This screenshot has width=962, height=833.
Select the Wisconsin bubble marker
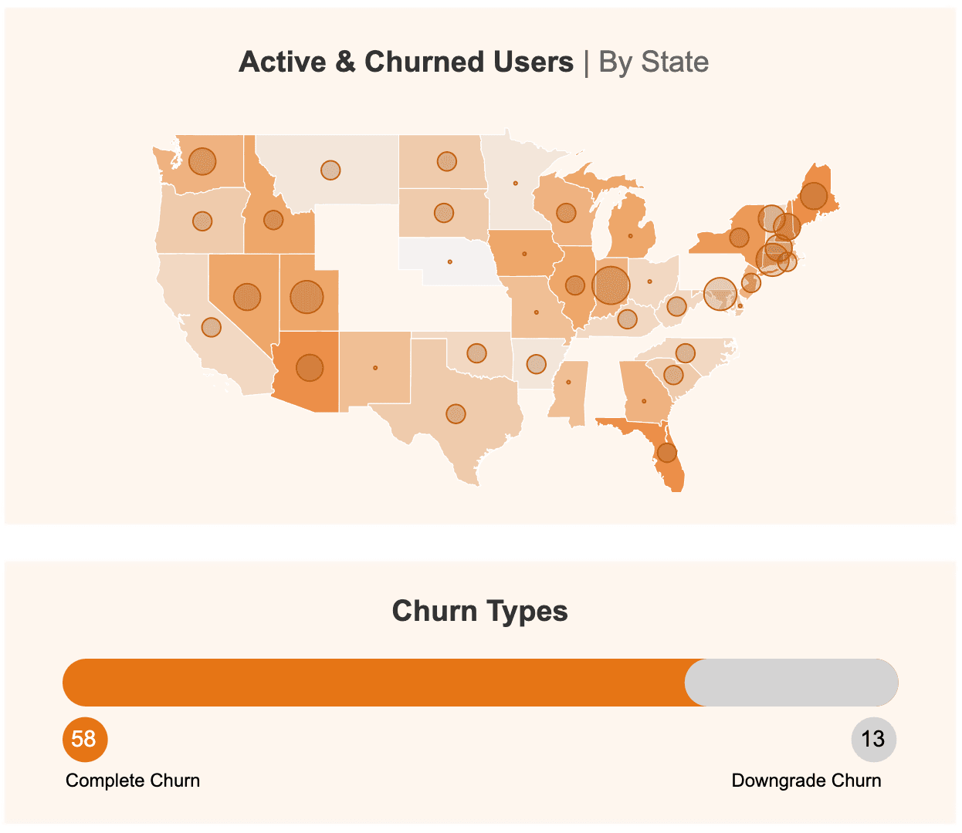(x=566, y=213)
